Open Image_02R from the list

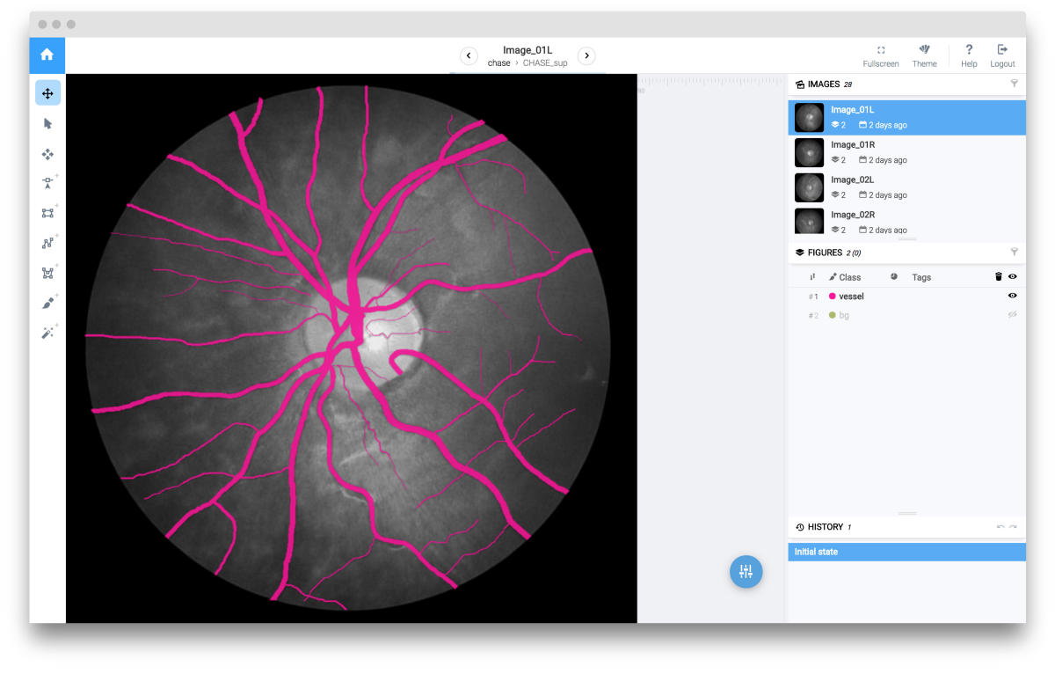[x=906, y=221]
